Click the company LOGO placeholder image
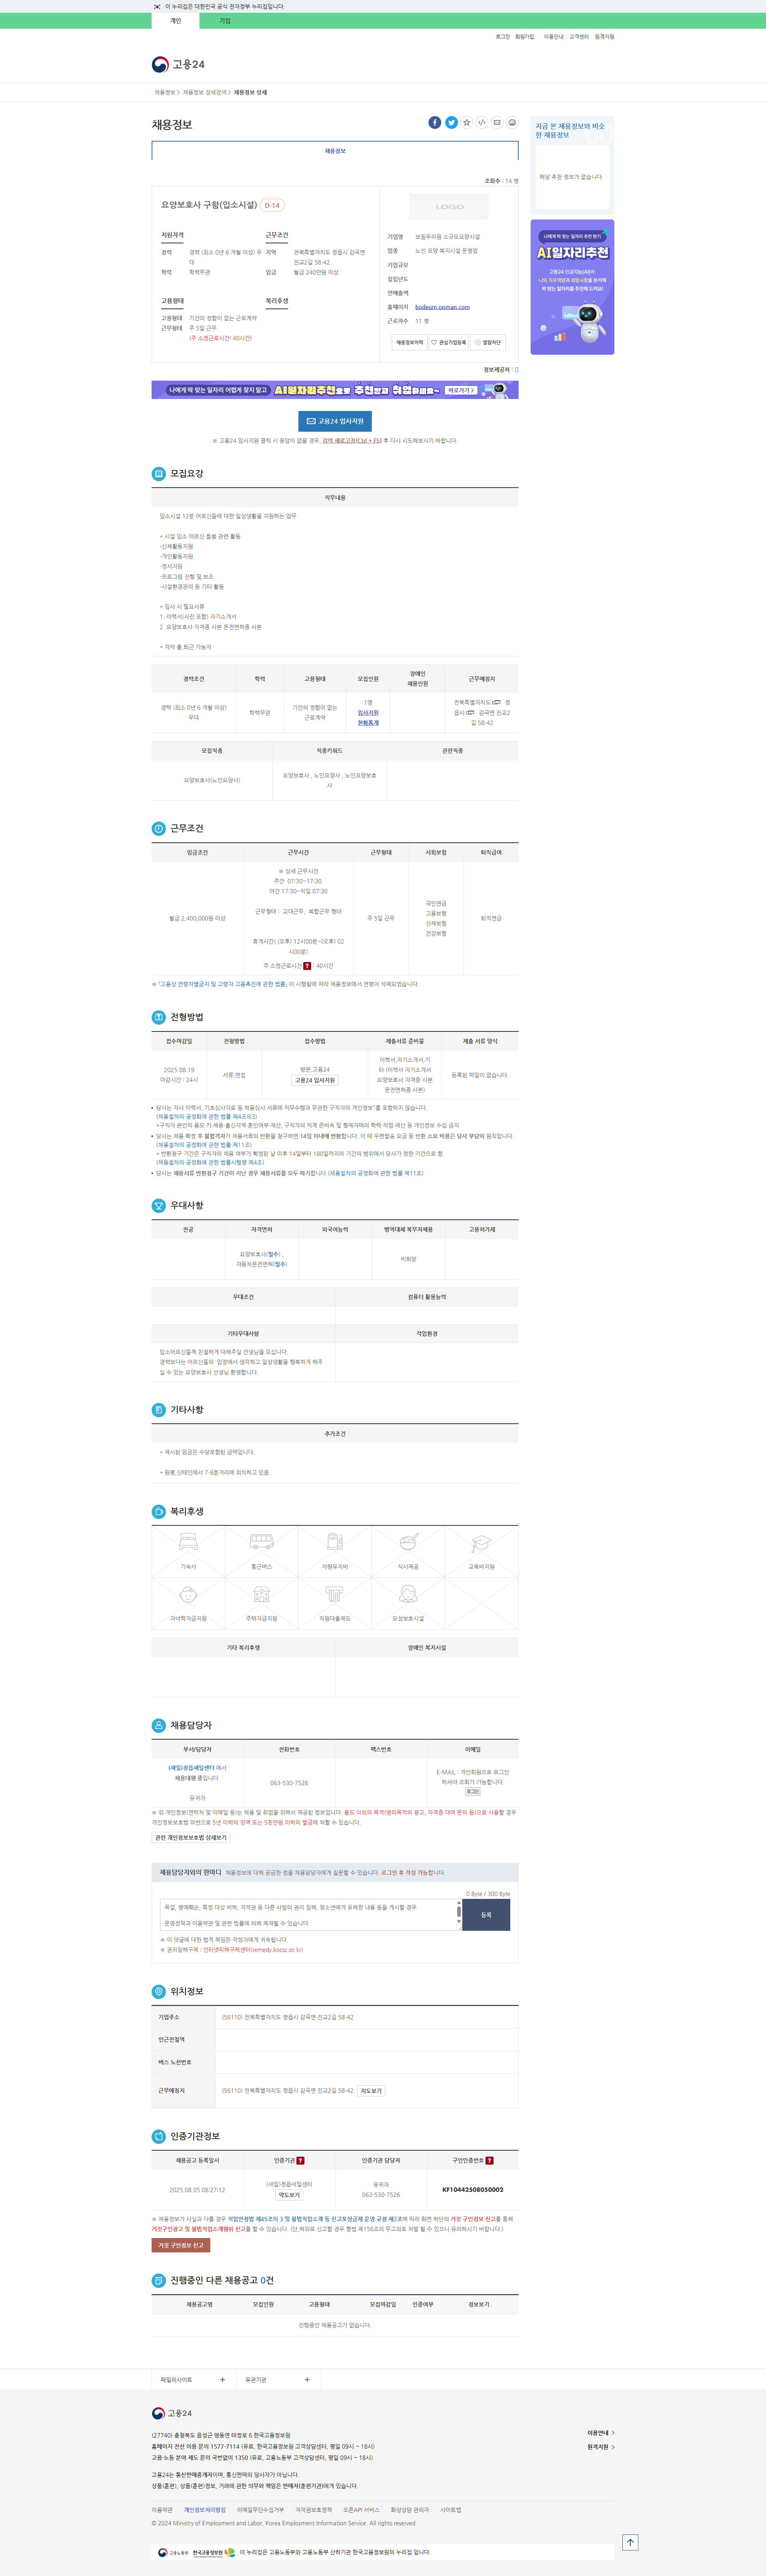Screen dimensions: 766x2576 coord(449,207)
